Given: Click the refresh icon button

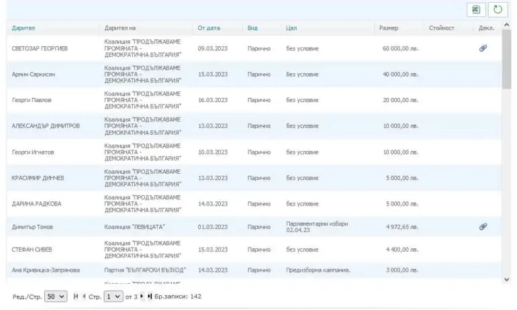Looking at the screenshot, I should [x=497, y=9].
